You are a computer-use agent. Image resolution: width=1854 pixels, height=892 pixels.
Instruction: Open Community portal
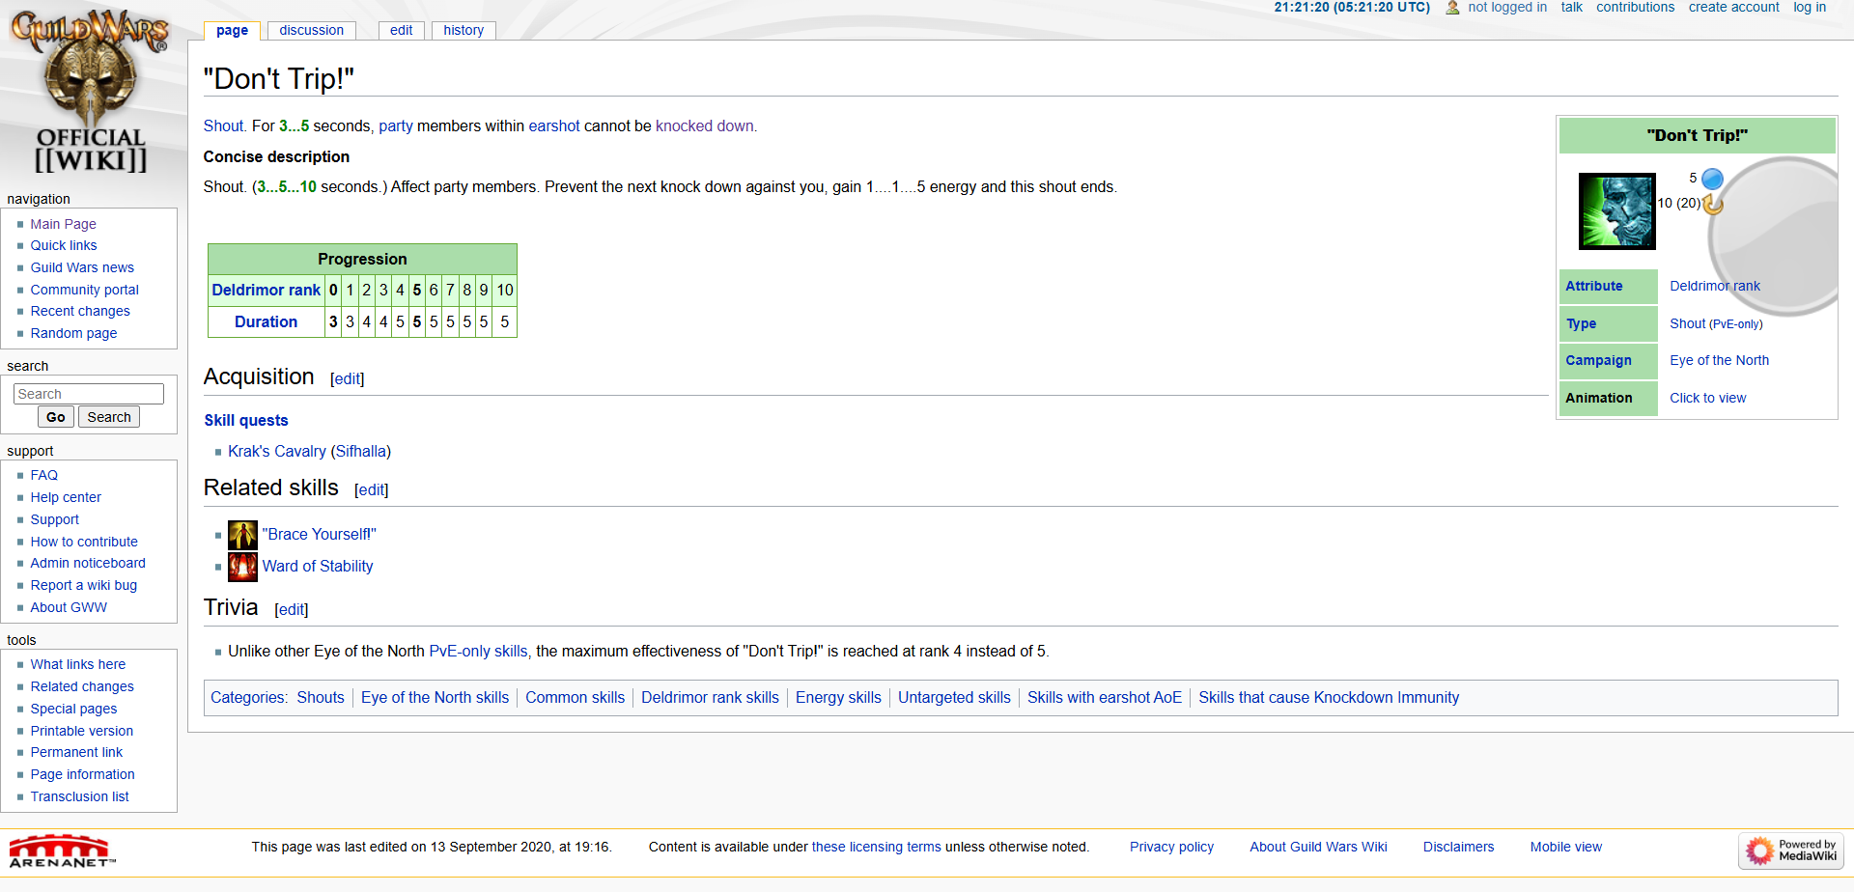pyautogui.click(x=85, y=290)
